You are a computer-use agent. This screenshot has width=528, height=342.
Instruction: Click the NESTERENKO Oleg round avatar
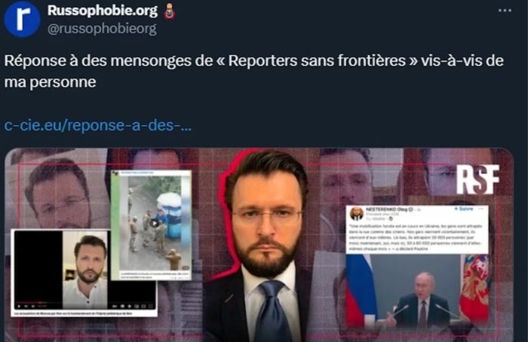357,213
